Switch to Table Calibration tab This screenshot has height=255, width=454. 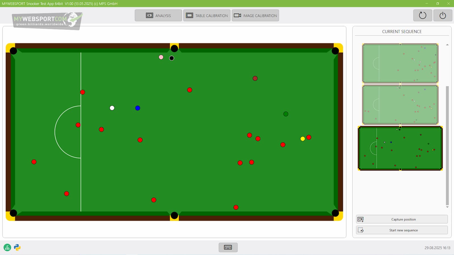click(207, 16)
